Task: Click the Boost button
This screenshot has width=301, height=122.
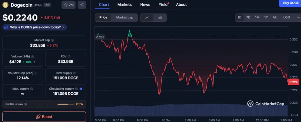Action: 44,117
